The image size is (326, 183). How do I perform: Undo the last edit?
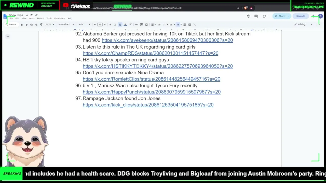coord(22,25)
